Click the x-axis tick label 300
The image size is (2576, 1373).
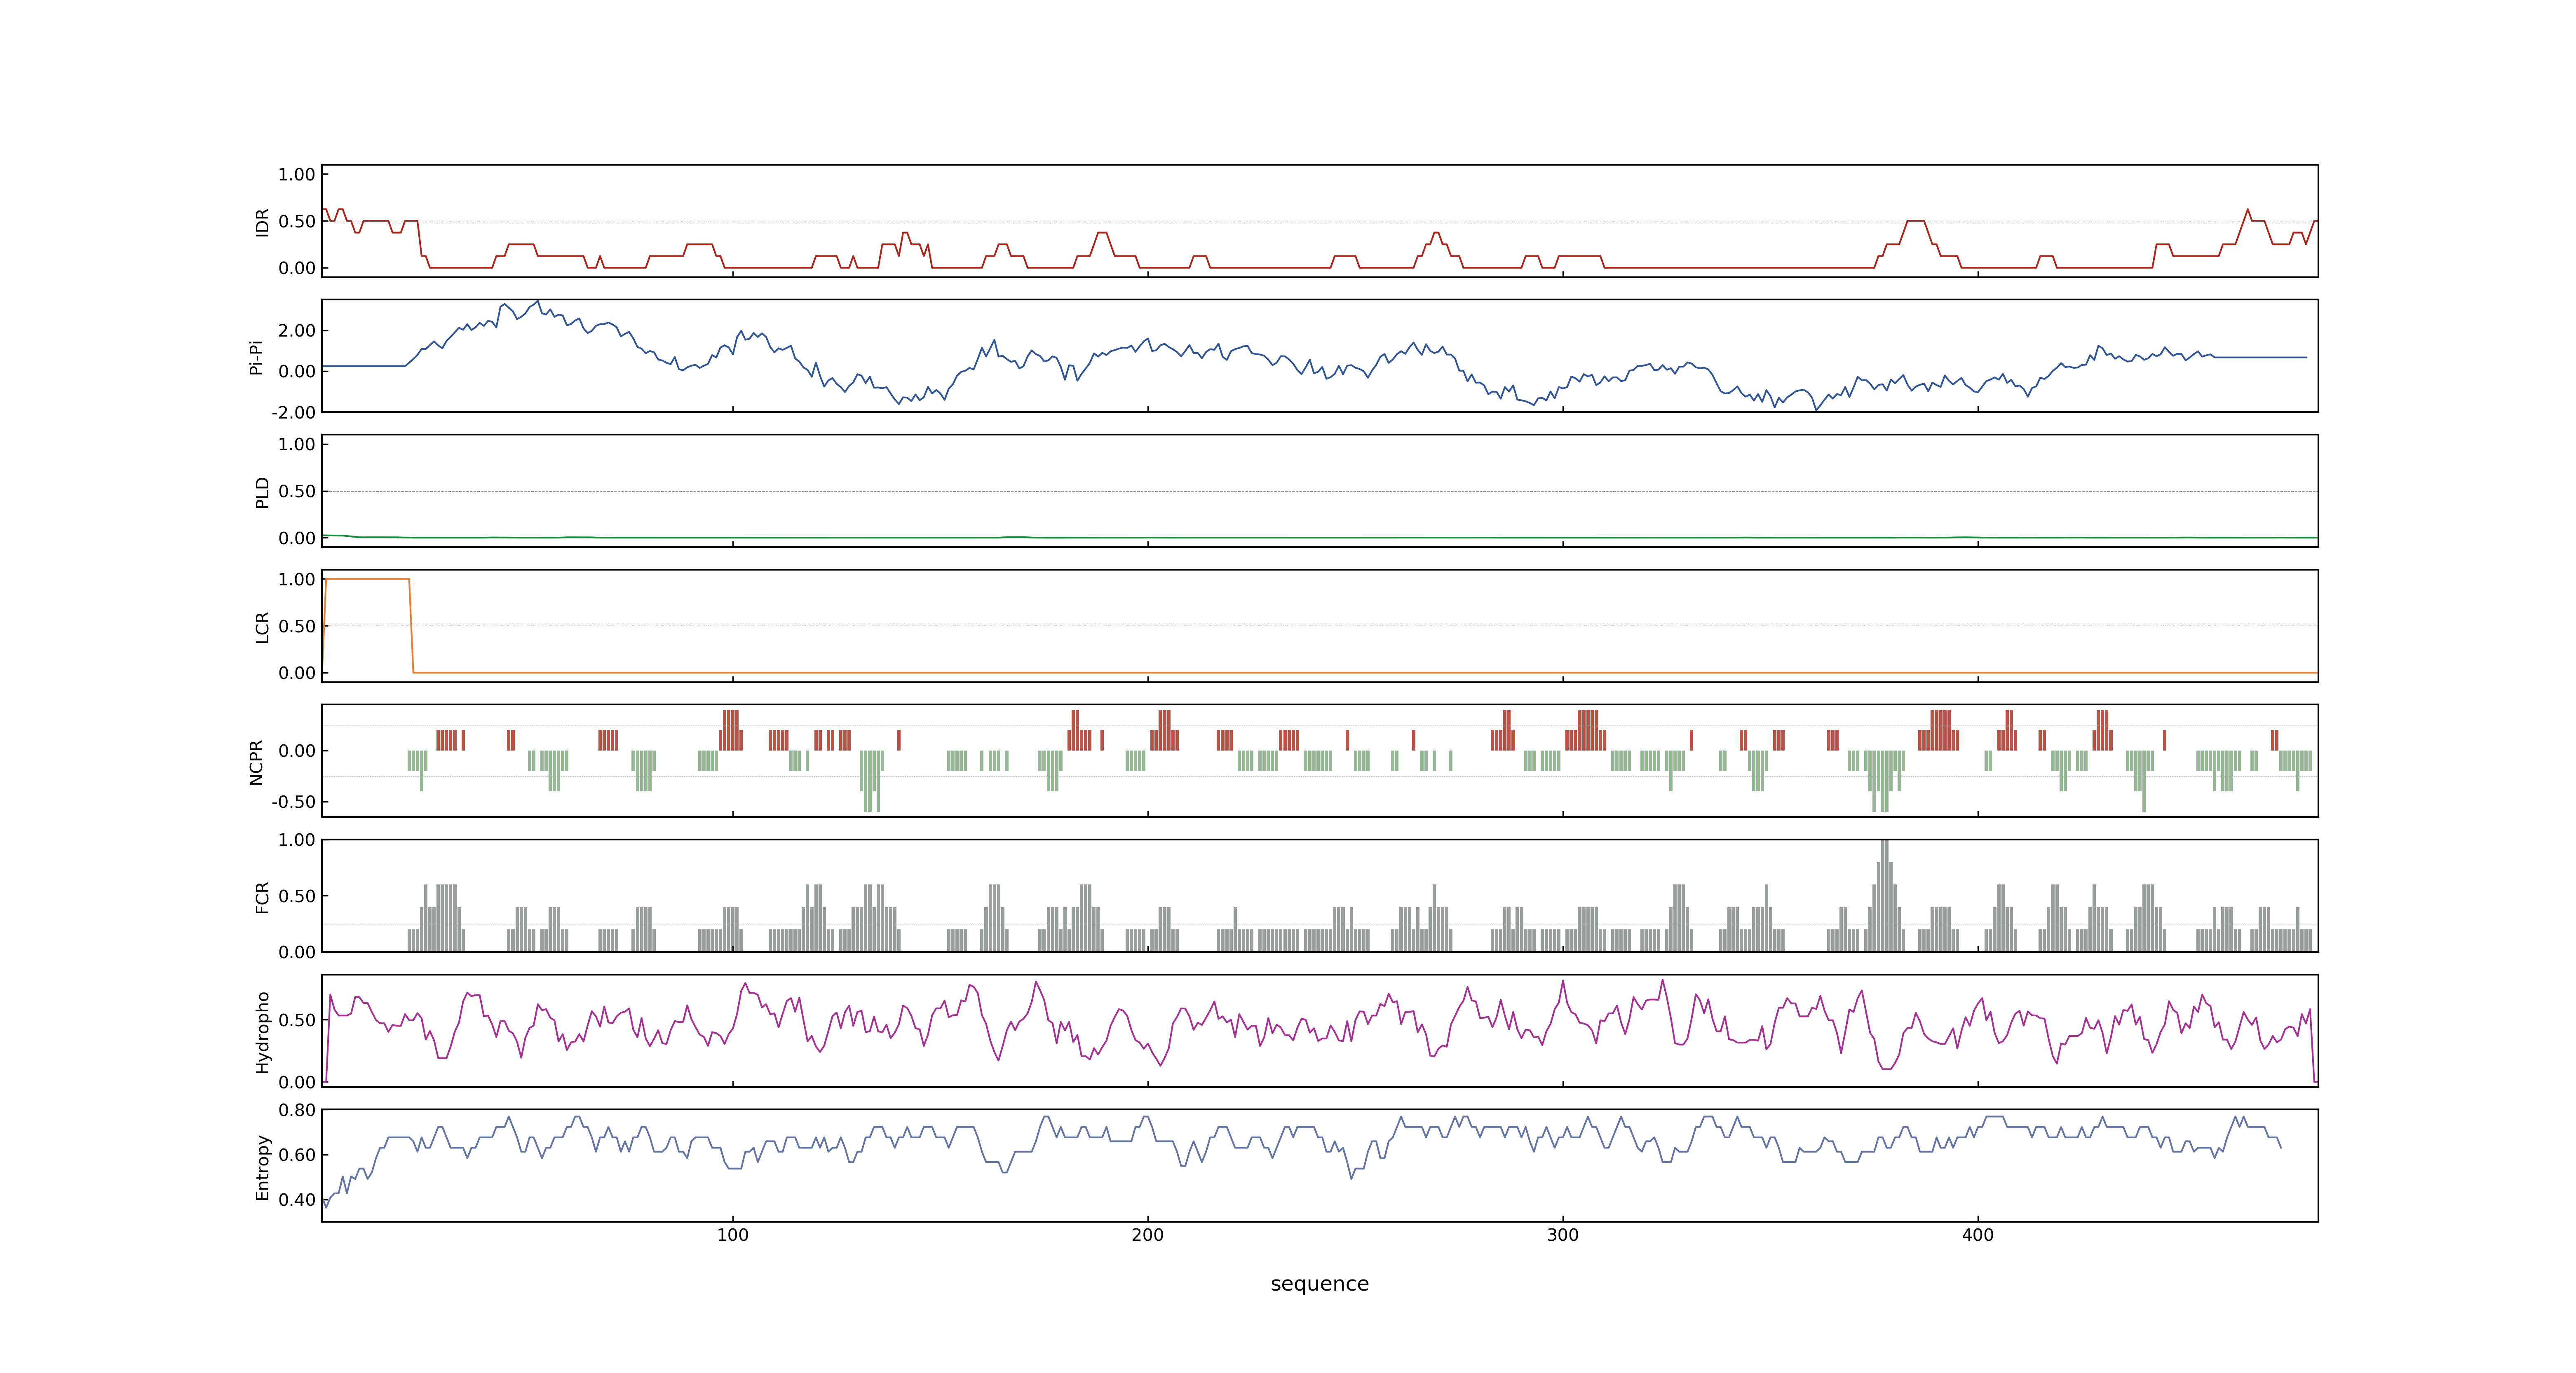tap(1562, 1234)
